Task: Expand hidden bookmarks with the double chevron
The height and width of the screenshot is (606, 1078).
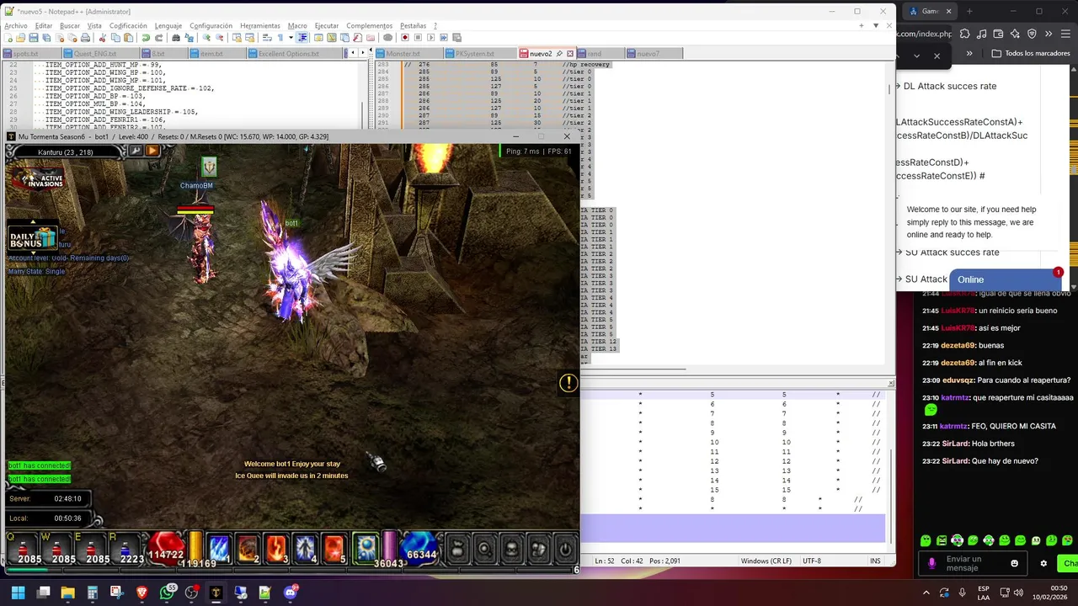Action: pos(969,53)
